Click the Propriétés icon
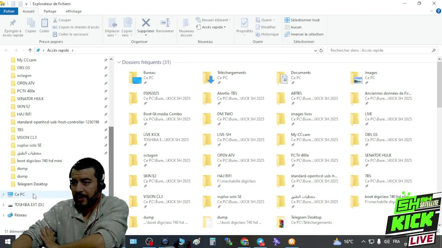Screen dimensions: 442x248 pos(244,23)
